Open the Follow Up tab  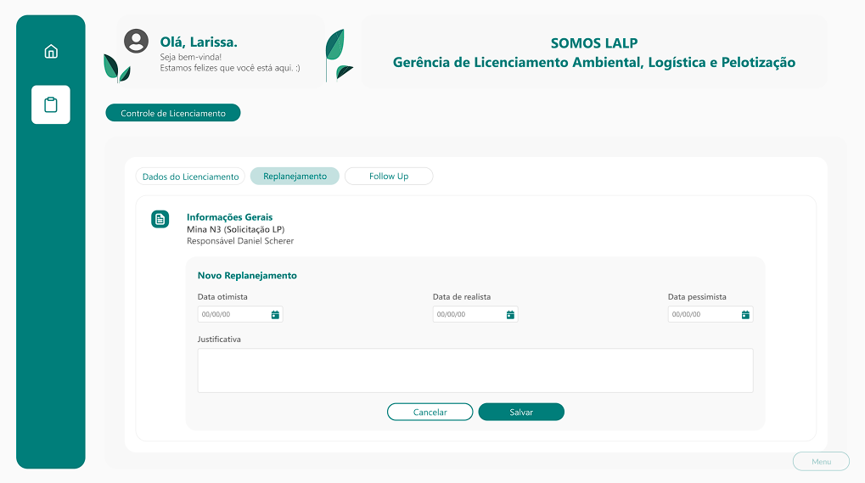coord(389,176)
